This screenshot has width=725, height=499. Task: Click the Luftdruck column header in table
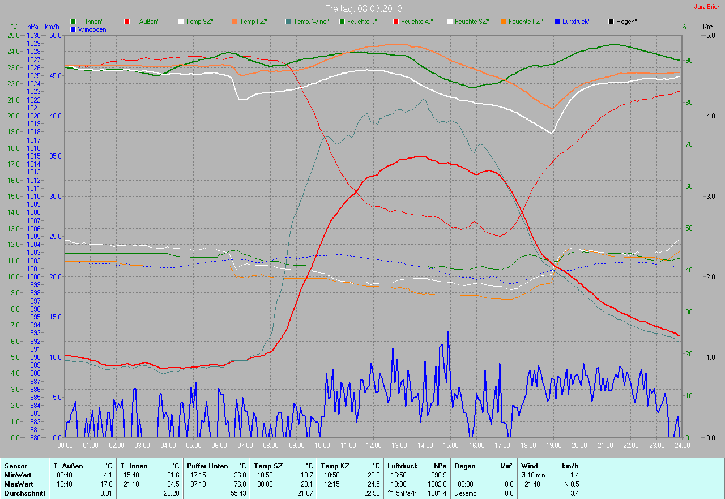click(x=402, y=466)
